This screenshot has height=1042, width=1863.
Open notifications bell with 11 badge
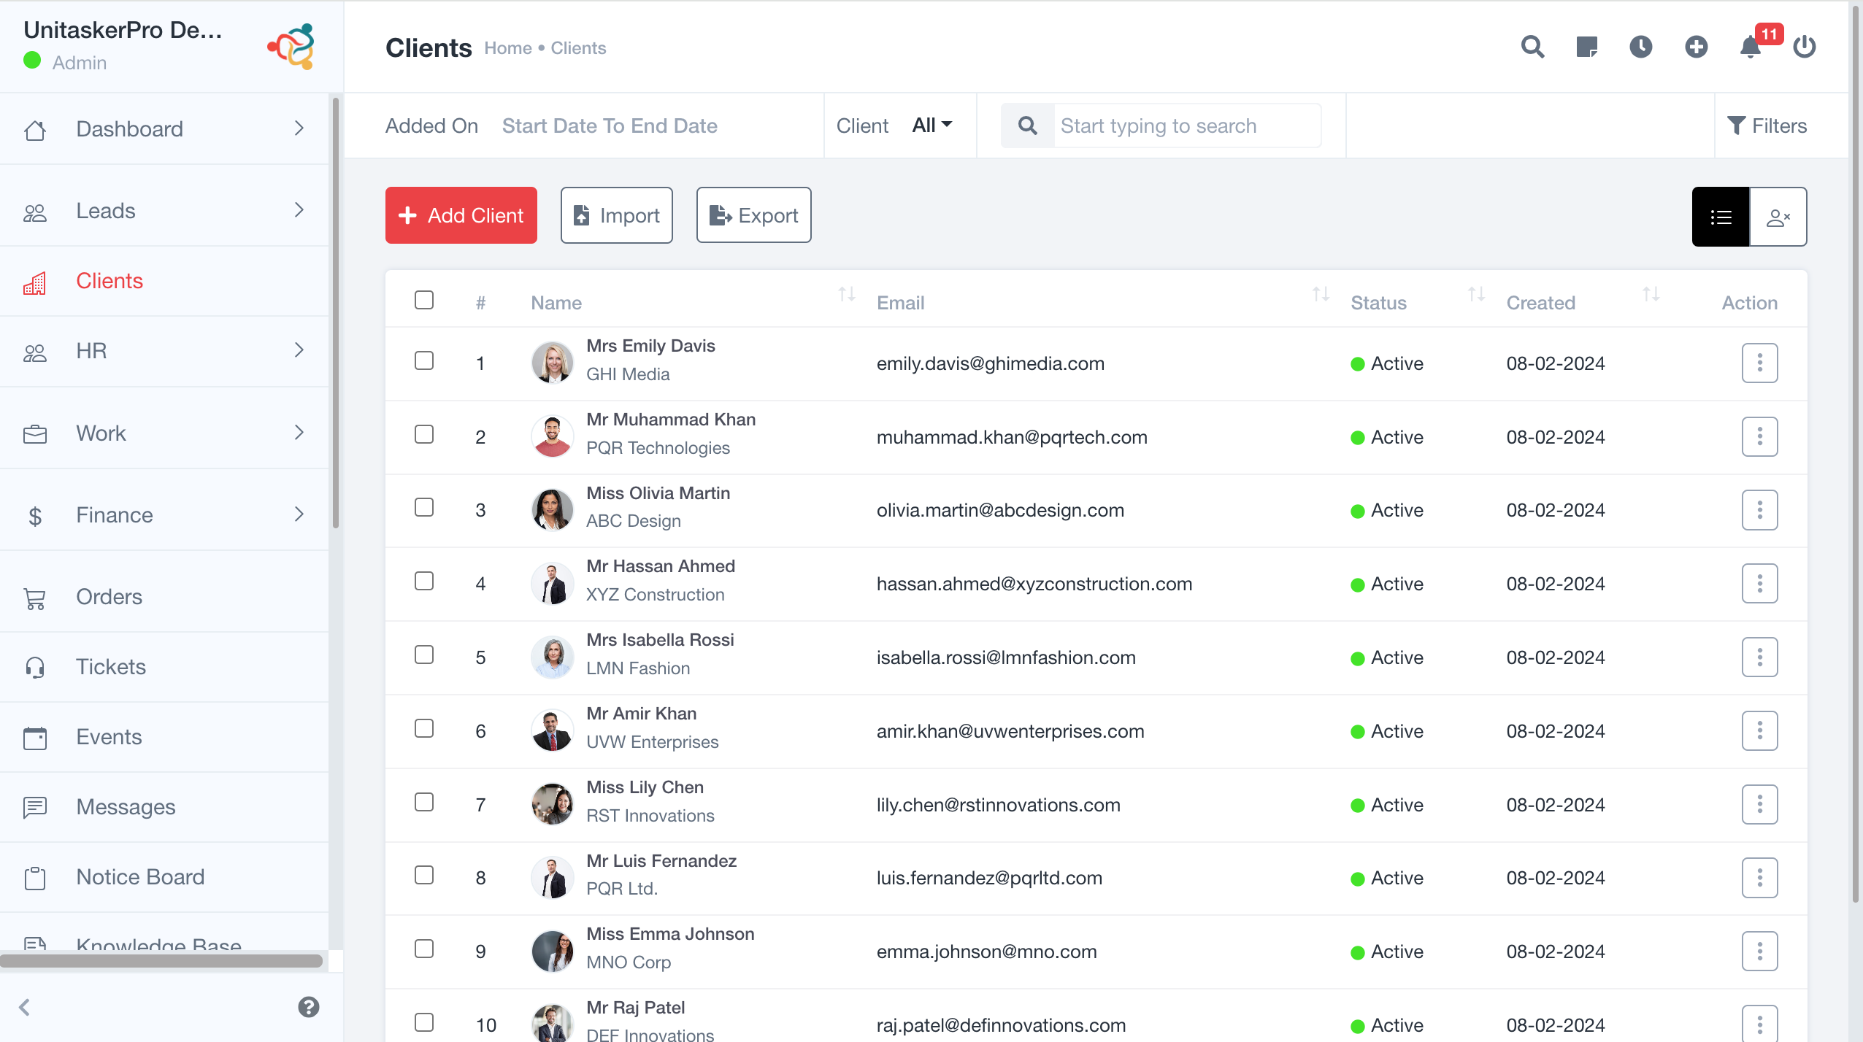(1751, 47)
